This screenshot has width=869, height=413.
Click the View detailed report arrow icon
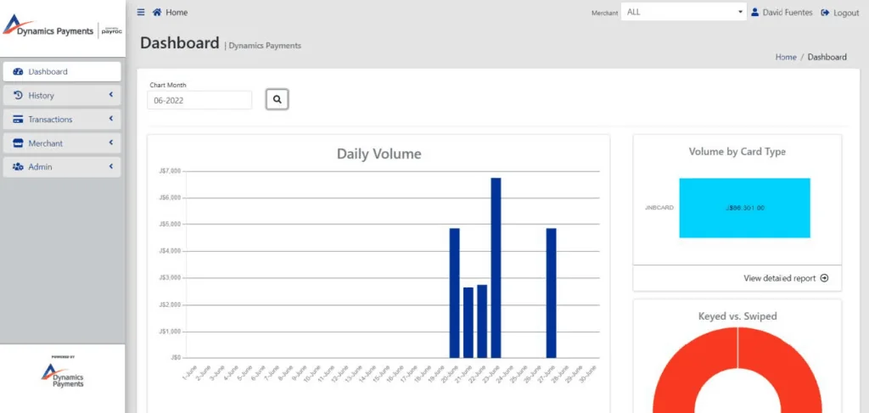coord(824,278)
